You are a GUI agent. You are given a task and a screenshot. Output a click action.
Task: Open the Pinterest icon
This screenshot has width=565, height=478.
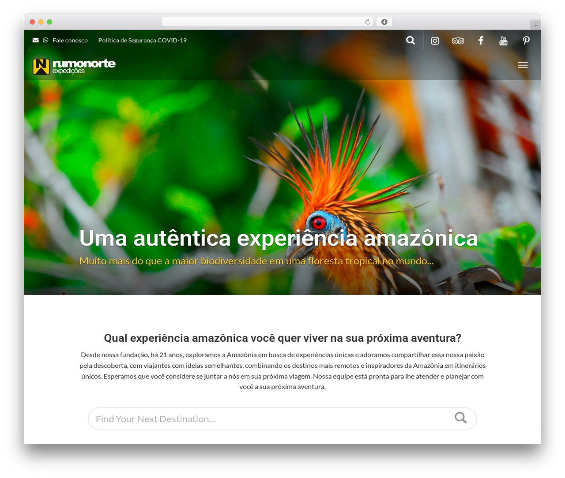(x=526, y=41)
